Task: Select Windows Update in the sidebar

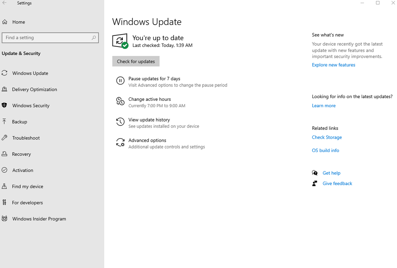Action: [x=30, y=73]
